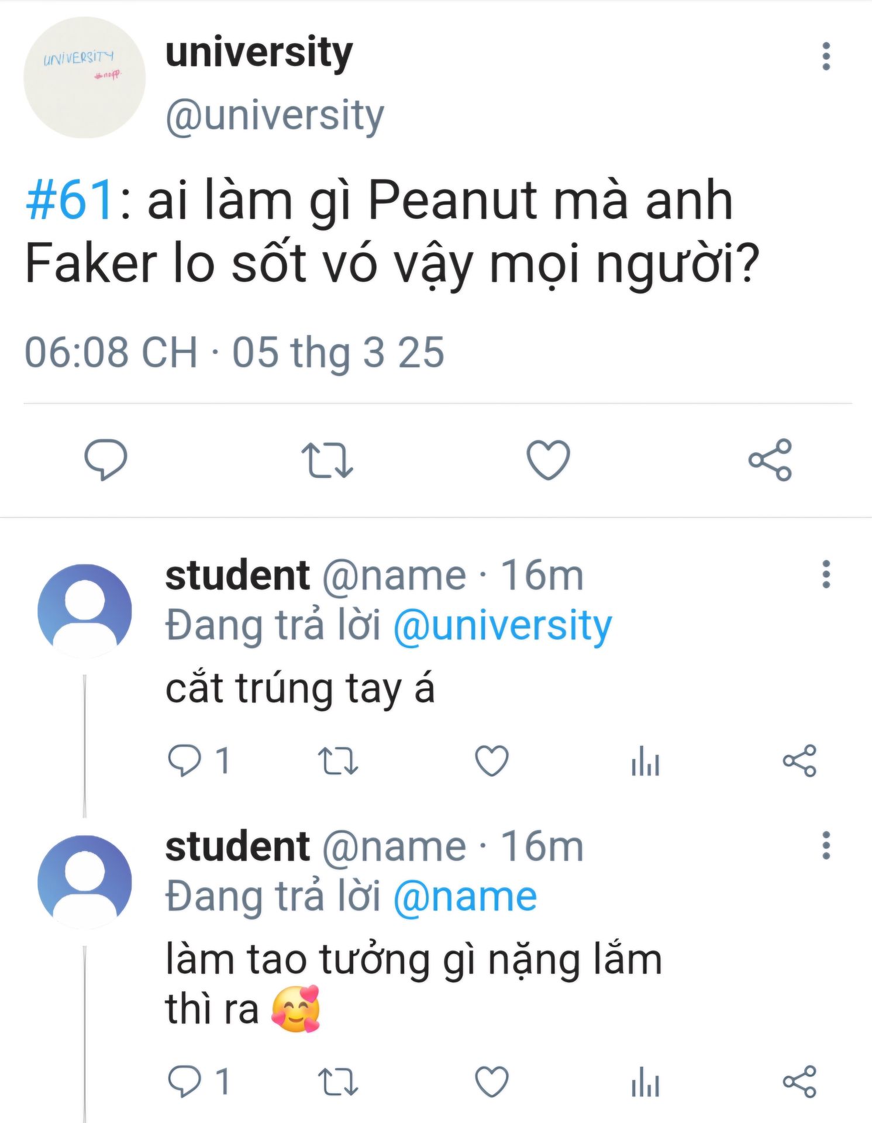The image size is (872, 1123).
Task: Open more options on second student reply
Action: [x=826, y=845]
